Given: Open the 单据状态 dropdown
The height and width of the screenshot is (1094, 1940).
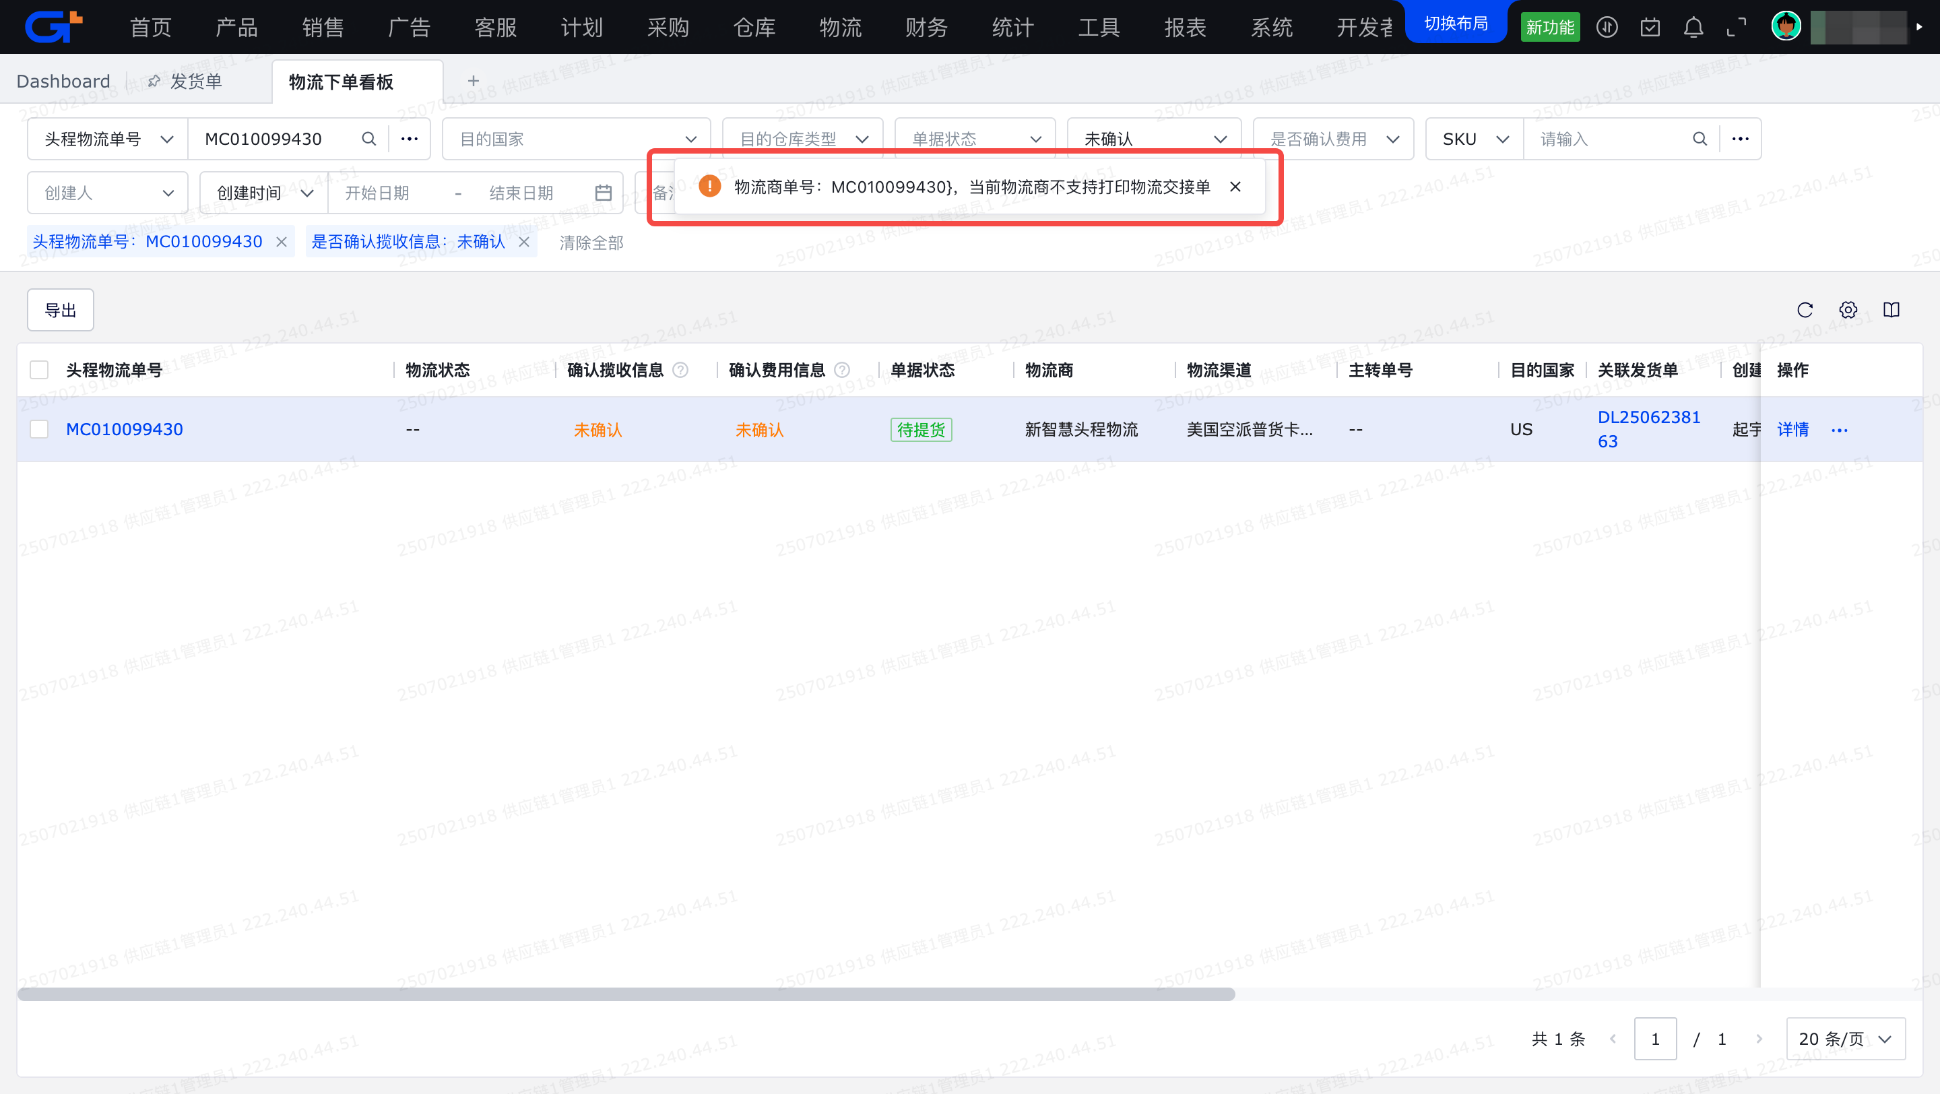Looking at the screenshot, I should click(975, 139).
